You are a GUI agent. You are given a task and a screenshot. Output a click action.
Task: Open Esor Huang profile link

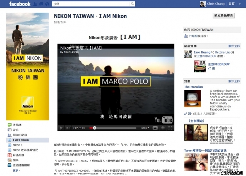tap(202, 52)
